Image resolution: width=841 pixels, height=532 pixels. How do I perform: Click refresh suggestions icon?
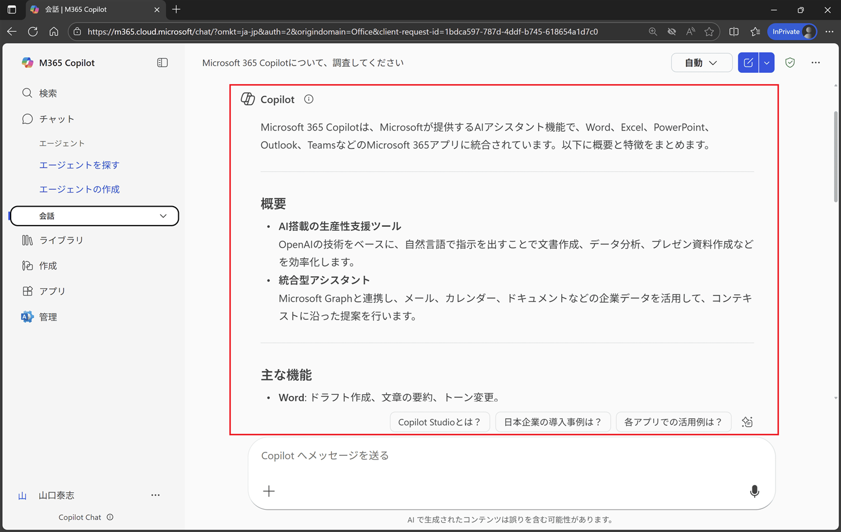click(x=747, y=422)
